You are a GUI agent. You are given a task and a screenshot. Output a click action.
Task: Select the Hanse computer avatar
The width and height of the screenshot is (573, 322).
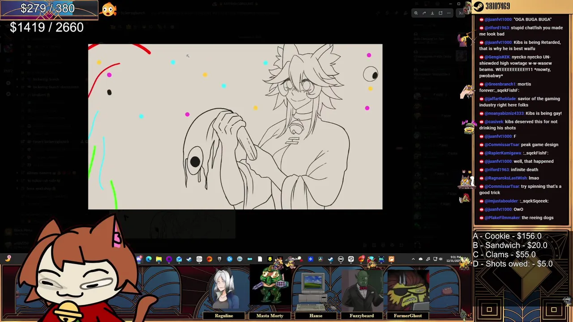coord(316,291)
